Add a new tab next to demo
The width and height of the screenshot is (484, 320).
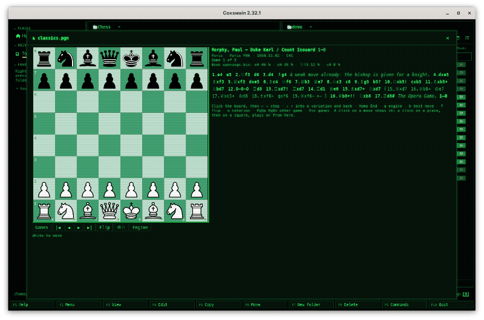point(311,27)
